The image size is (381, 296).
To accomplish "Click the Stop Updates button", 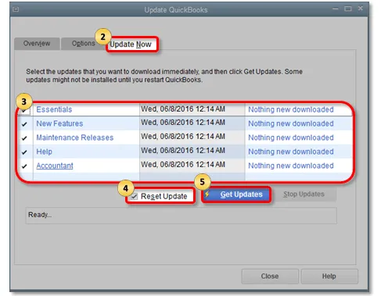I will coord(304,194).
